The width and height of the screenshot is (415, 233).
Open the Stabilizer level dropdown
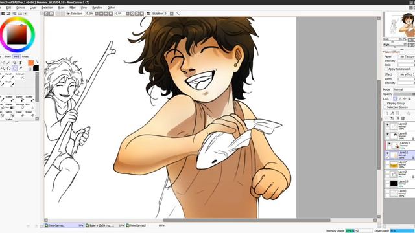pyautogui.click(x=171, y=14)
